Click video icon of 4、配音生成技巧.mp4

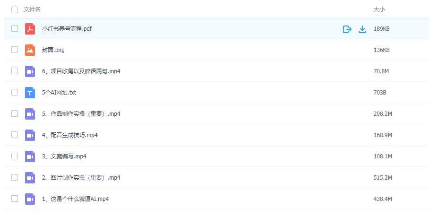coord(30,135)
